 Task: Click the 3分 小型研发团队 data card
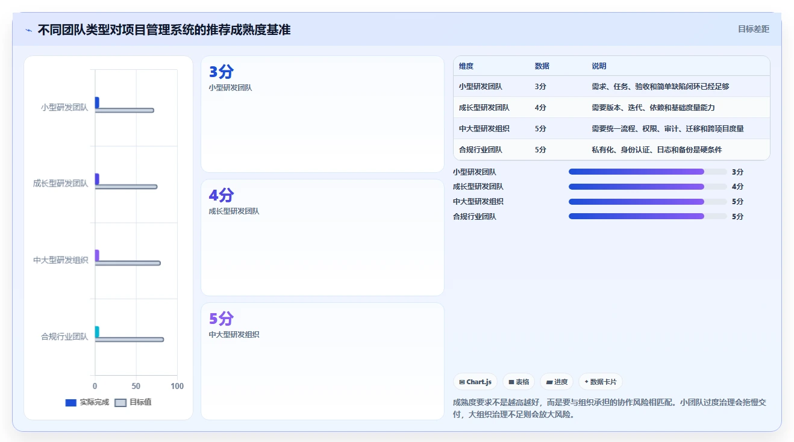pos(322,114)
